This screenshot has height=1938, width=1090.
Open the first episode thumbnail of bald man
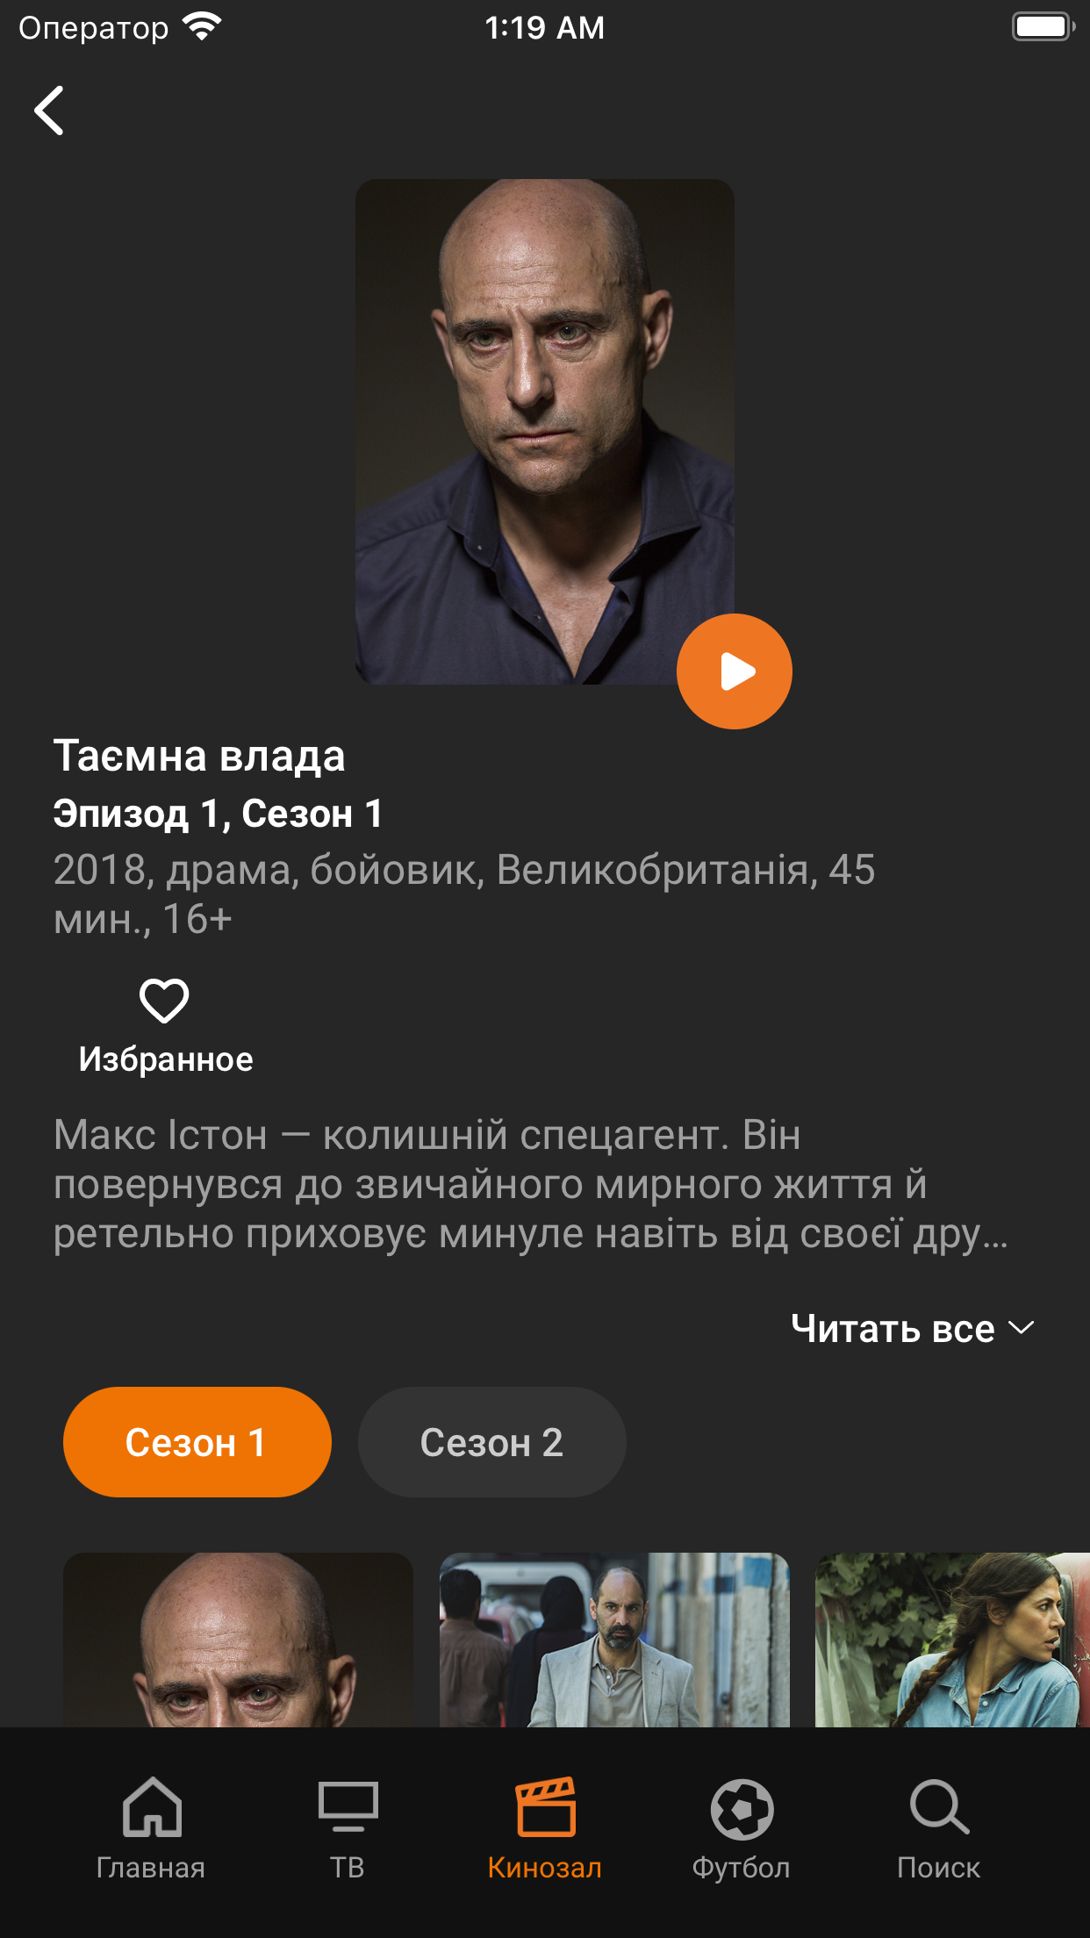[238, 1640]
